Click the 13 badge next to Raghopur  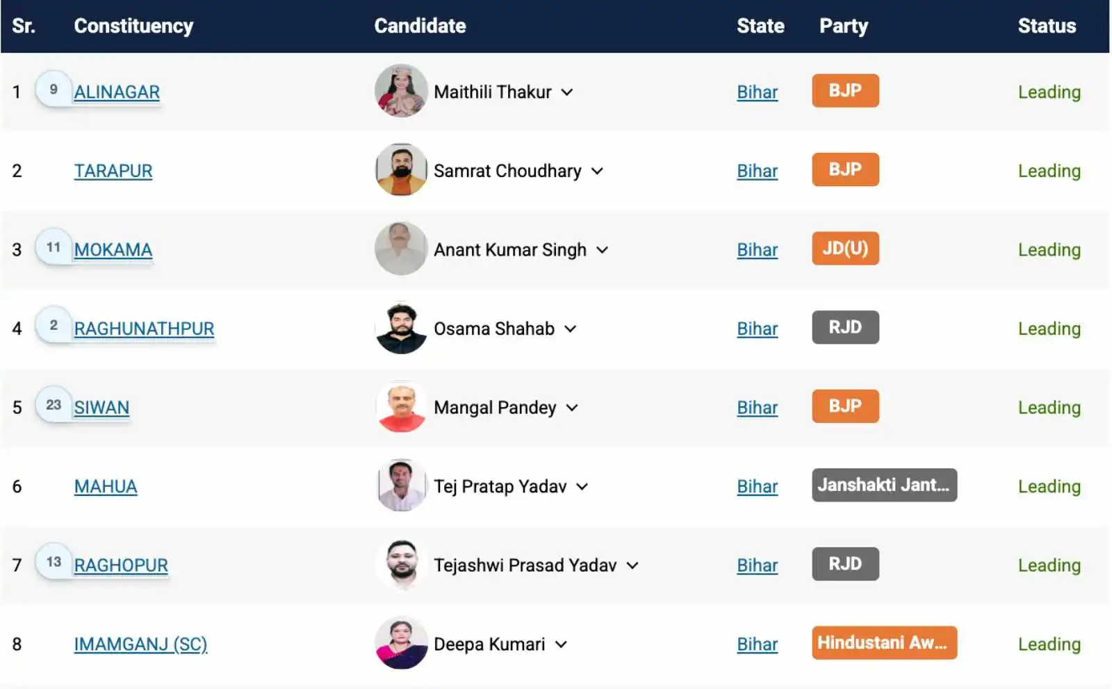point(54,562)
